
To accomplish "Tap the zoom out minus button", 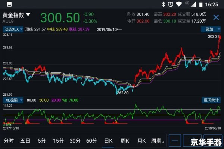I will coord(175,141).
